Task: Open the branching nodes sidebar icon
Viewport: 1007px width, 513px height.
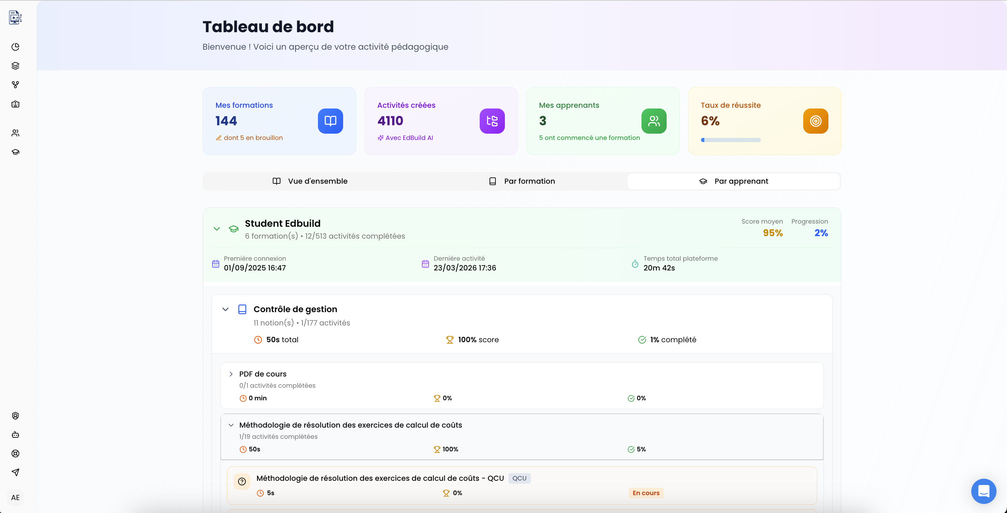Action: tap(15, 84)
